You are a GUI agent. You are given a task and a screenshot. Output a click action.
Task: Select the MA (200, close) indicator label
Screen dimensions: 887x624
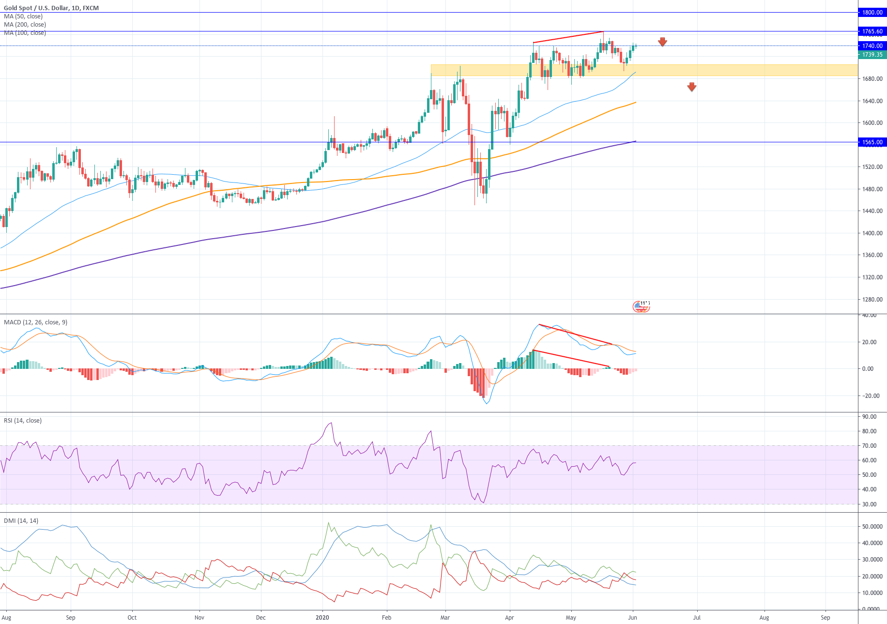pos(24,24)
